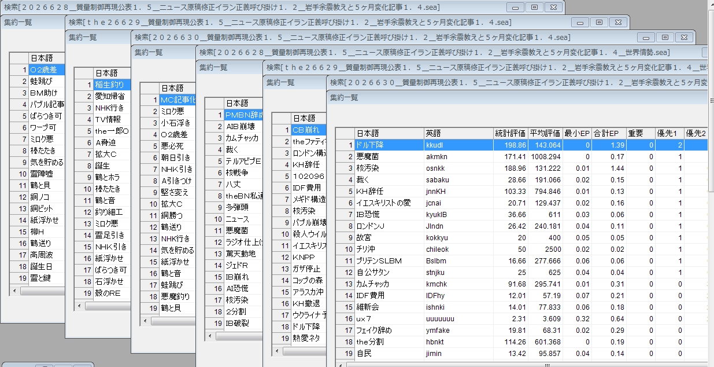Viewport: 714px width, 367px height.
Task: Select the English cell IDFhy
Action: (458, 296)
